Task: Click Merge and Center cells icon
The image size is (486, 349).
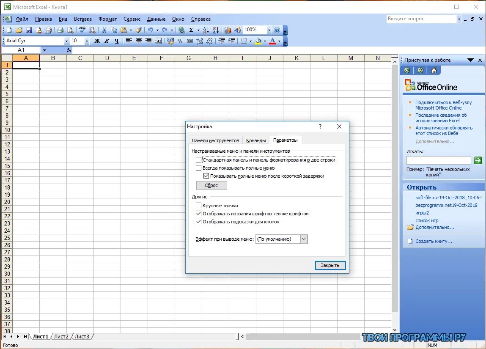Action: pos(158,41)
